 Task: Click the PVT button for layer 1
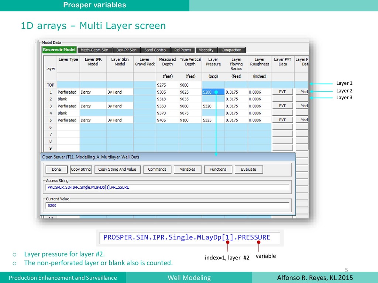click(x=282, y=92)
